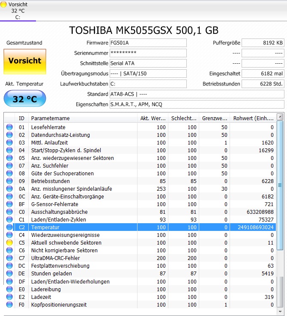Click the Firmware field FG501A
Screen dimensions: 287x316
148,43
